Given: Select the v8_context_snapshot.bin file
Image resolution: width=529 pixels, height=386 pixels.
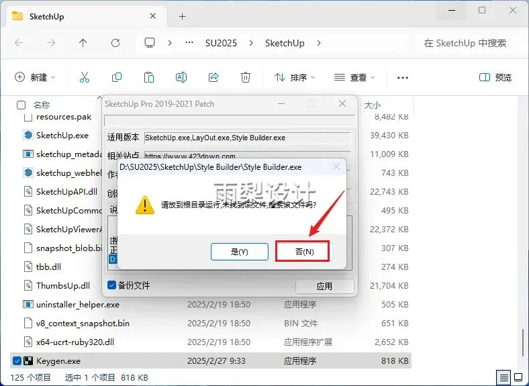Looking at the screenshot, I should (x=83, y=324).
